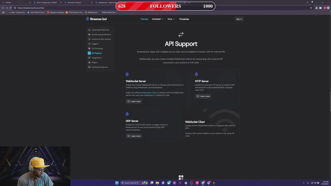Click the API Support page heading
Screen dimensions: 331x186
[x=181, y=44]
